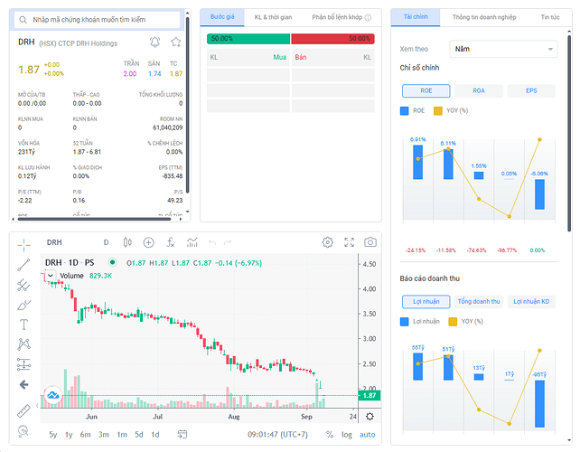Select the zoom in tool
This screenshot has width=580, height=452.
(x=23, y=431)
